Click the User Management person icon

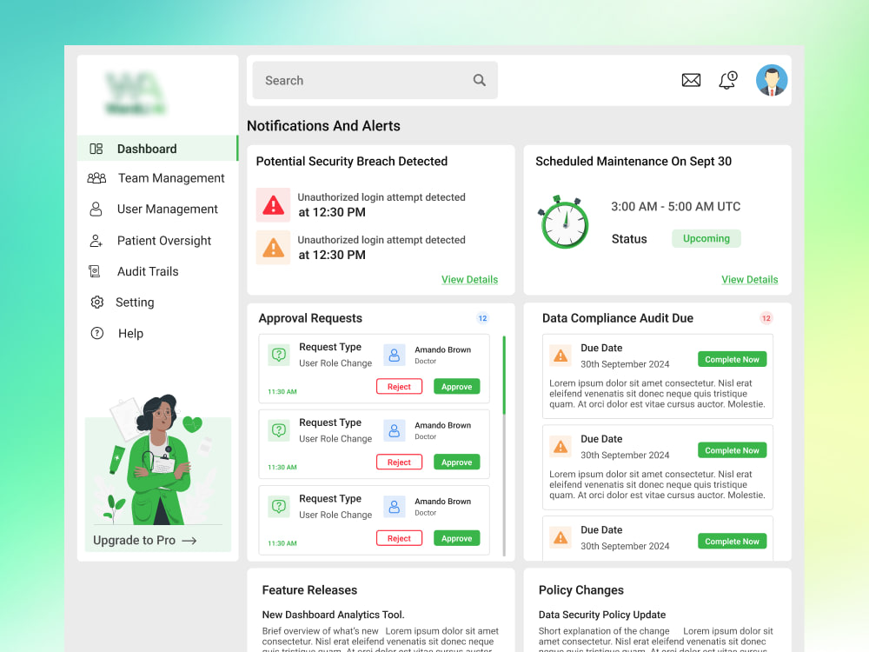pos(96,209)
